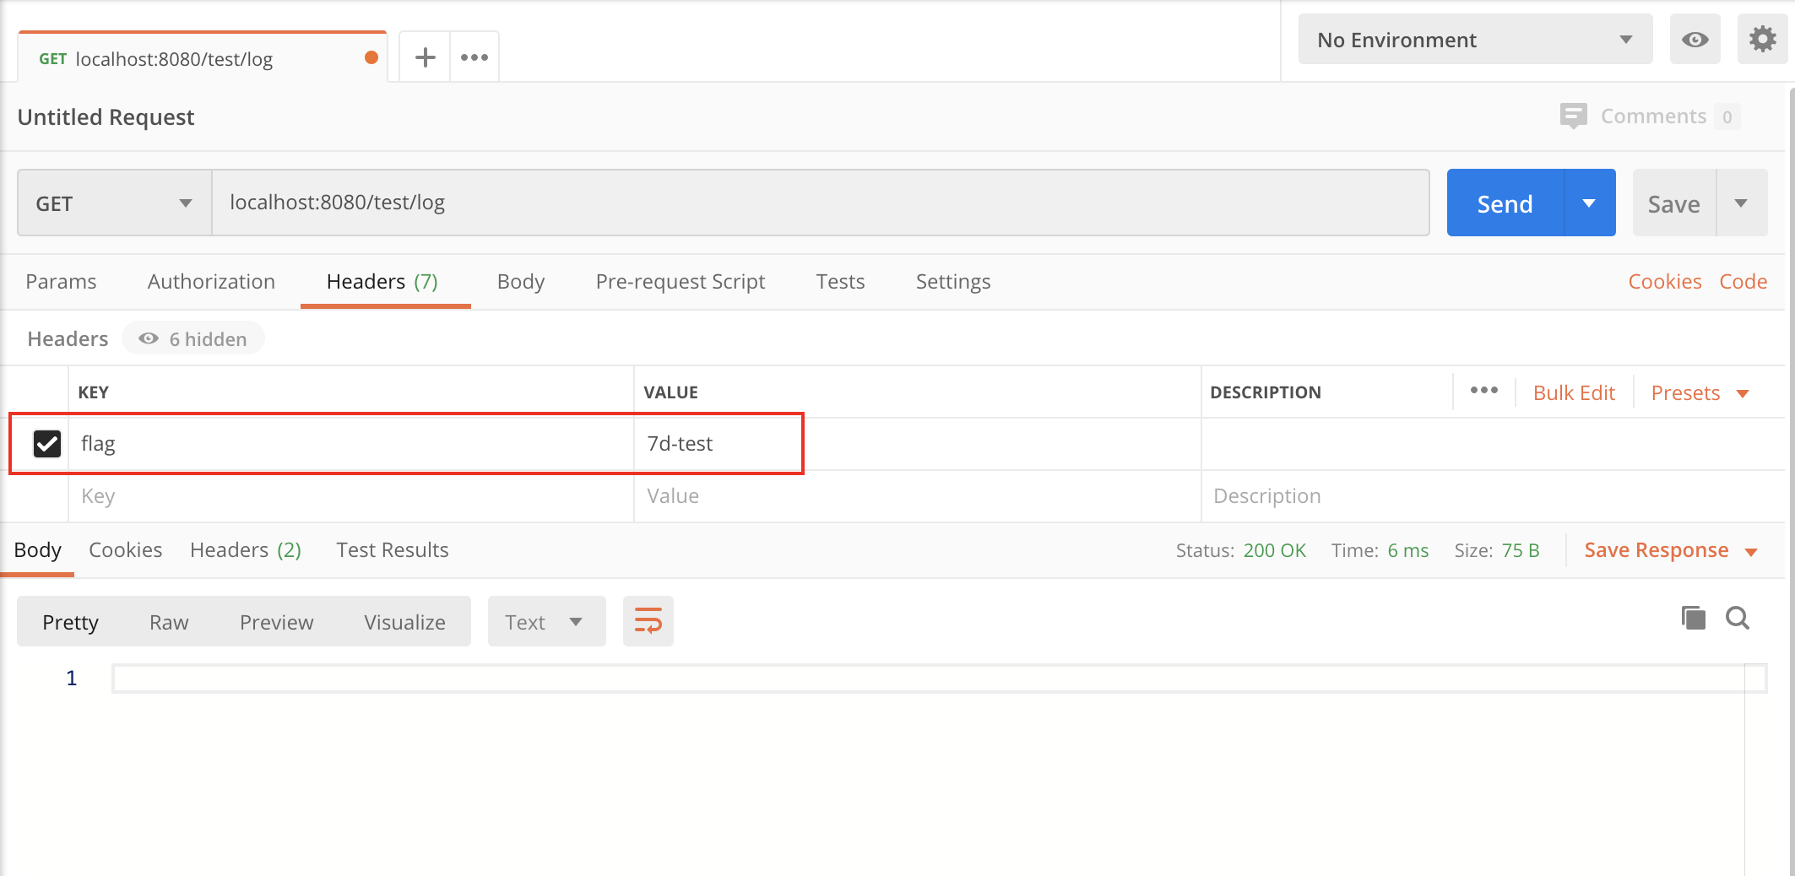Toggle line wrap icon in response body

(x=648, y=621)
